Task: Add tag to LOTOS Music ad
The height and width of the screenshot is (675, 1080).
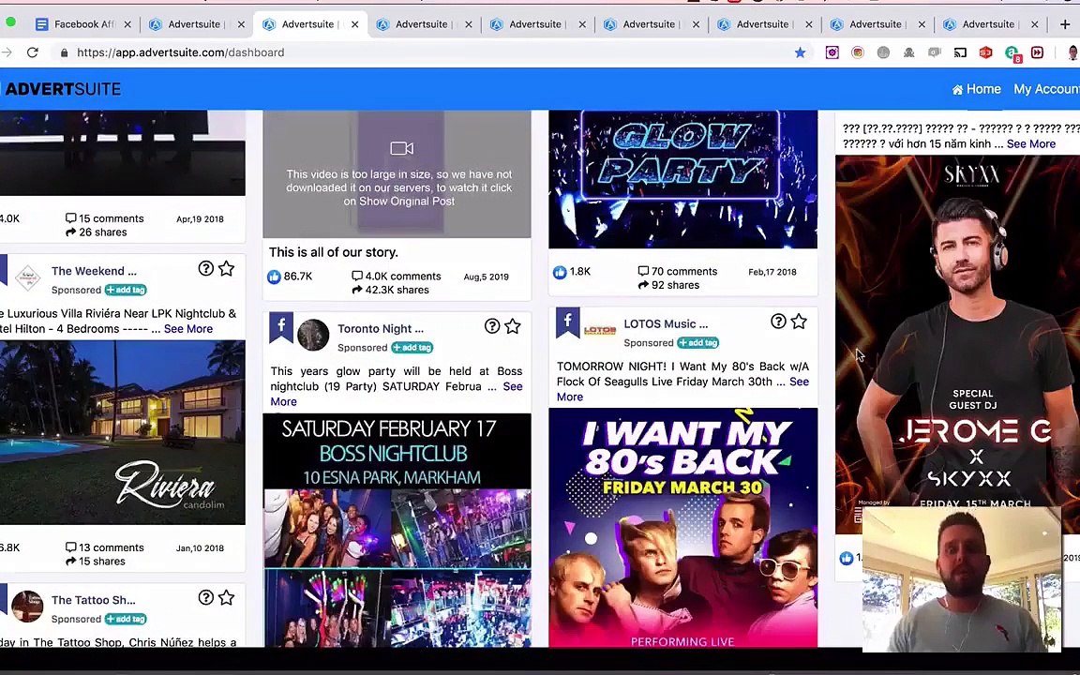Action: 698,343
